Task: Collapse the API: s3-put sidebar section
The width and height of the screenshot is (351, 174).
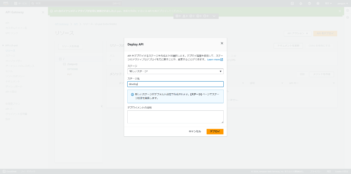Action: pyautogui.click(x=3, y=46)
